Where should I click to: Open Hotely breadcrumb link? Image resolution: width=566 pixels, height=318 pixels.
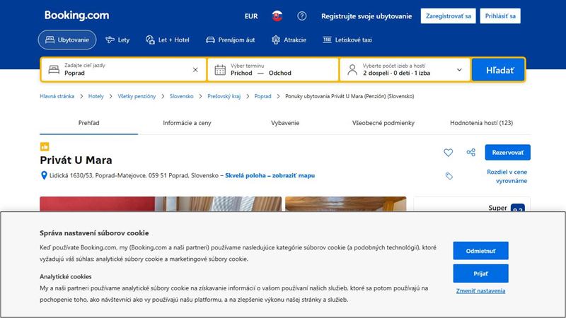[96, 96]
